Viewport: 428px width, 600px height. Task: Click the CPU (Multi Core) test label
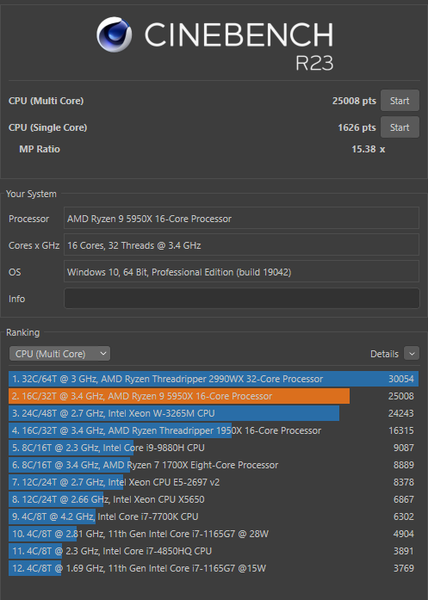[46, 101]
